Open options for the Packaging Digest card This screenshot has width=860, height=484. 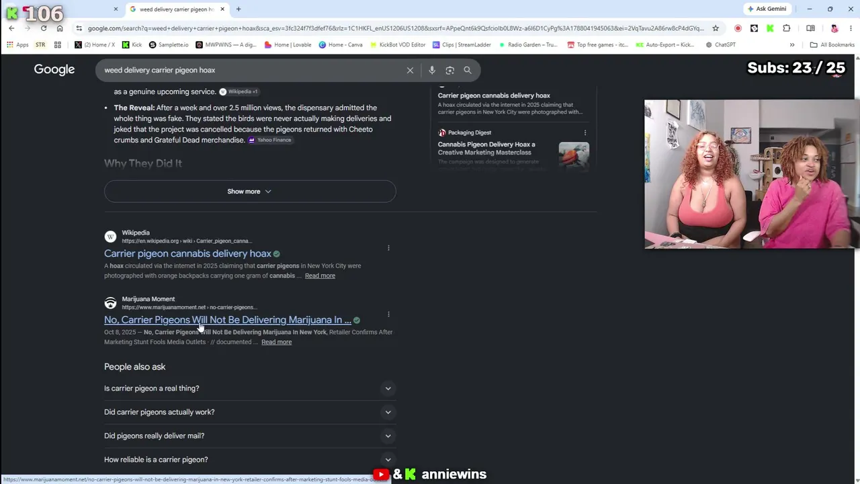pyautogui.click(x=585, y=132)
